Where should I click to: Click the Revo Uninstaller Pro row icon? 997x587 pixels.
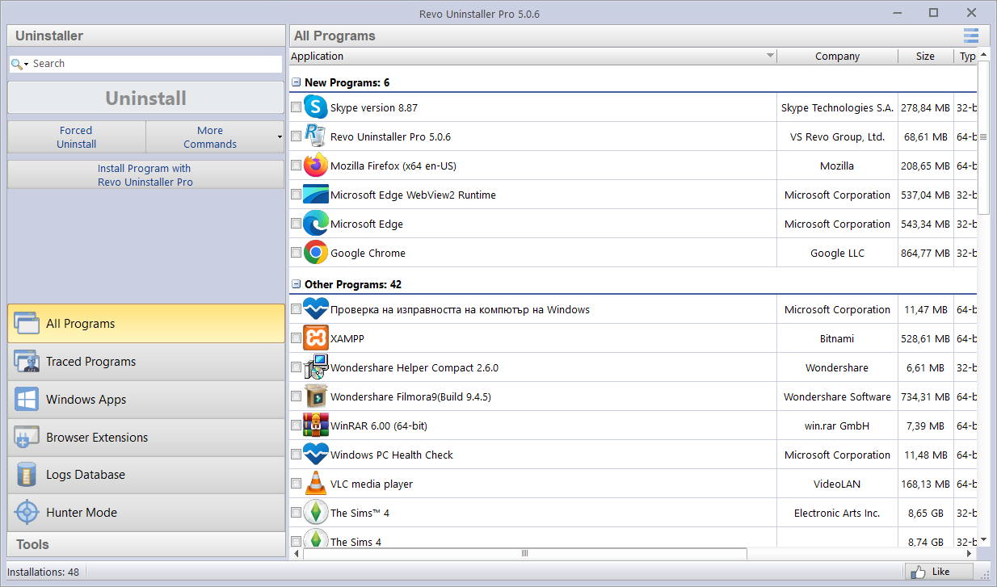point(315,136)
